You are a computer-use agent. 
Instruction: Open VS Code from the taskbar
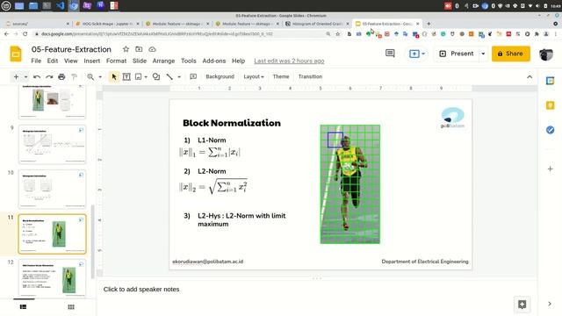(61, 6)
